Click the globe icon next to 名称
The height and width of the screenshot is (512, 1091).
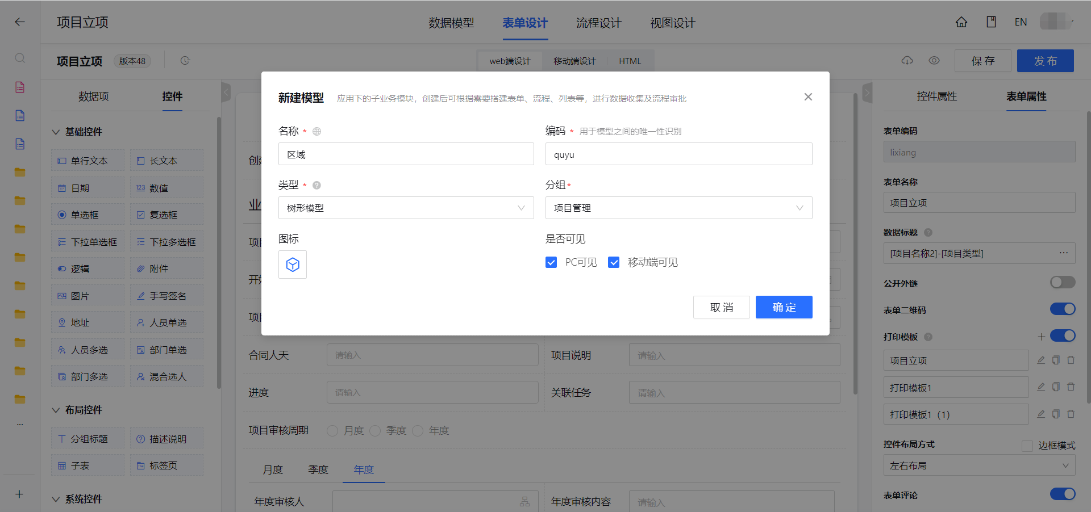point(317,131)
